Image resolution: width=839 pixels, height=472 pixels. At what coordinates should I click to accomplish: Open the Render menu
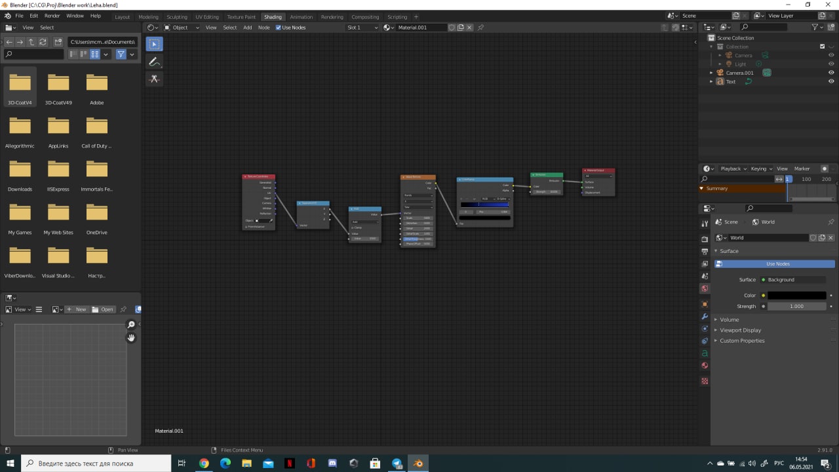(x=52, y=16)
